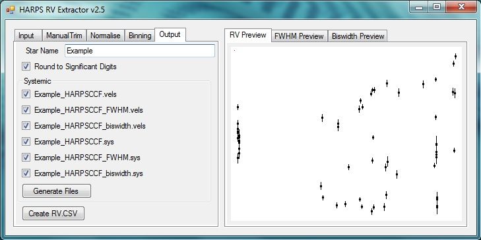Click the Star Name input field
Viewport: 481px width, 240px height.
140,51
